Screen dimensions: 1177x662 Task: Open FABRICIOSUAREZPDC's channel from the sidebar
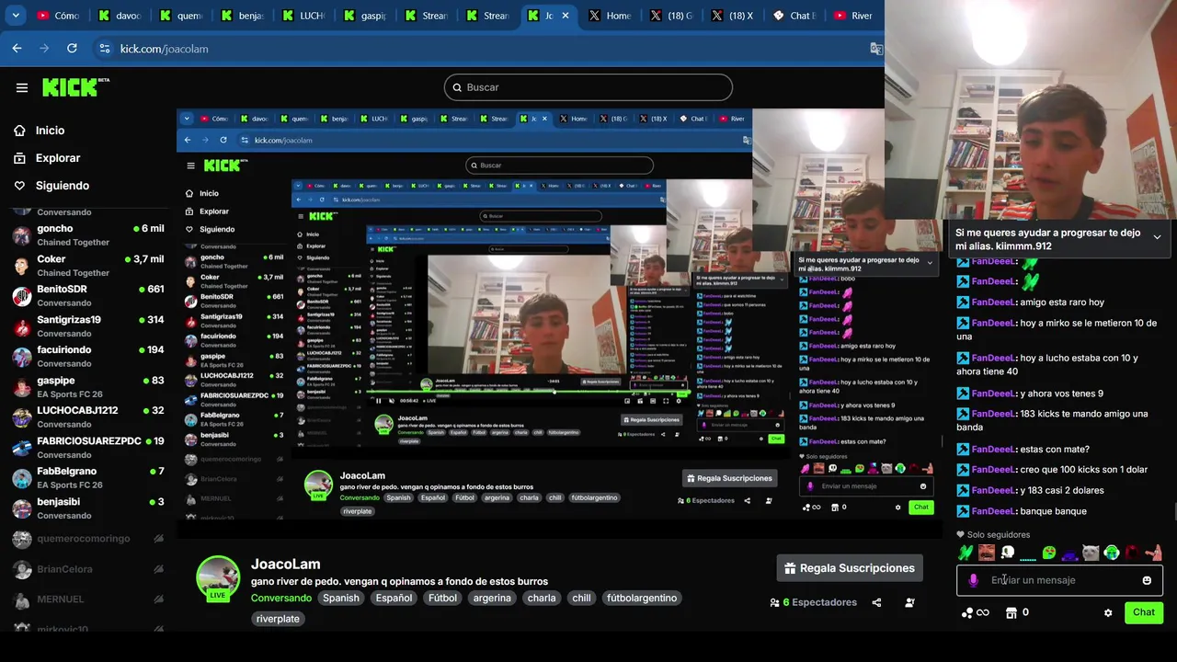point(88,448)
